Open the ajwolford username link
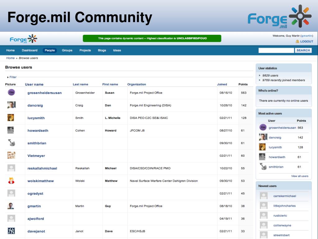Viewport: 318px width, 239px height. tap(36, 219)
